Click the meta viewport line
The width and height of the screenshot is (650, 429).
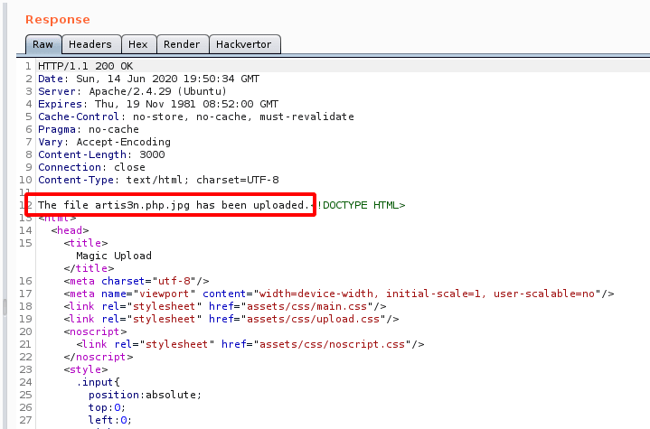click(x=339, y=294)
